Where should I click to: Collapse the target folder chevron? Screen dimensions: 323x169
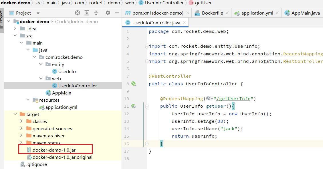(15, 114)
